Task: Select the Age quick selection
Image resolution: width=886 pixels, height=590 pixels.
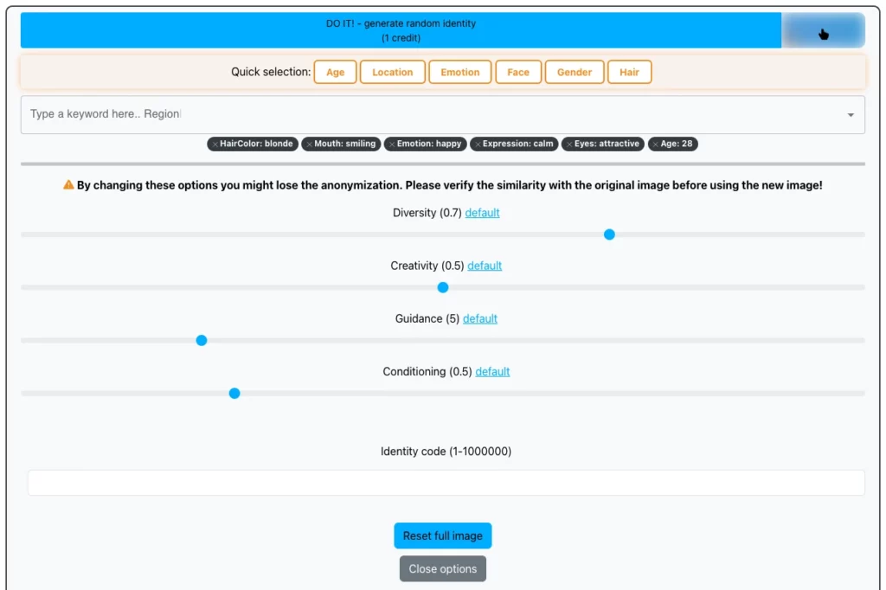Action: (335, 73)
